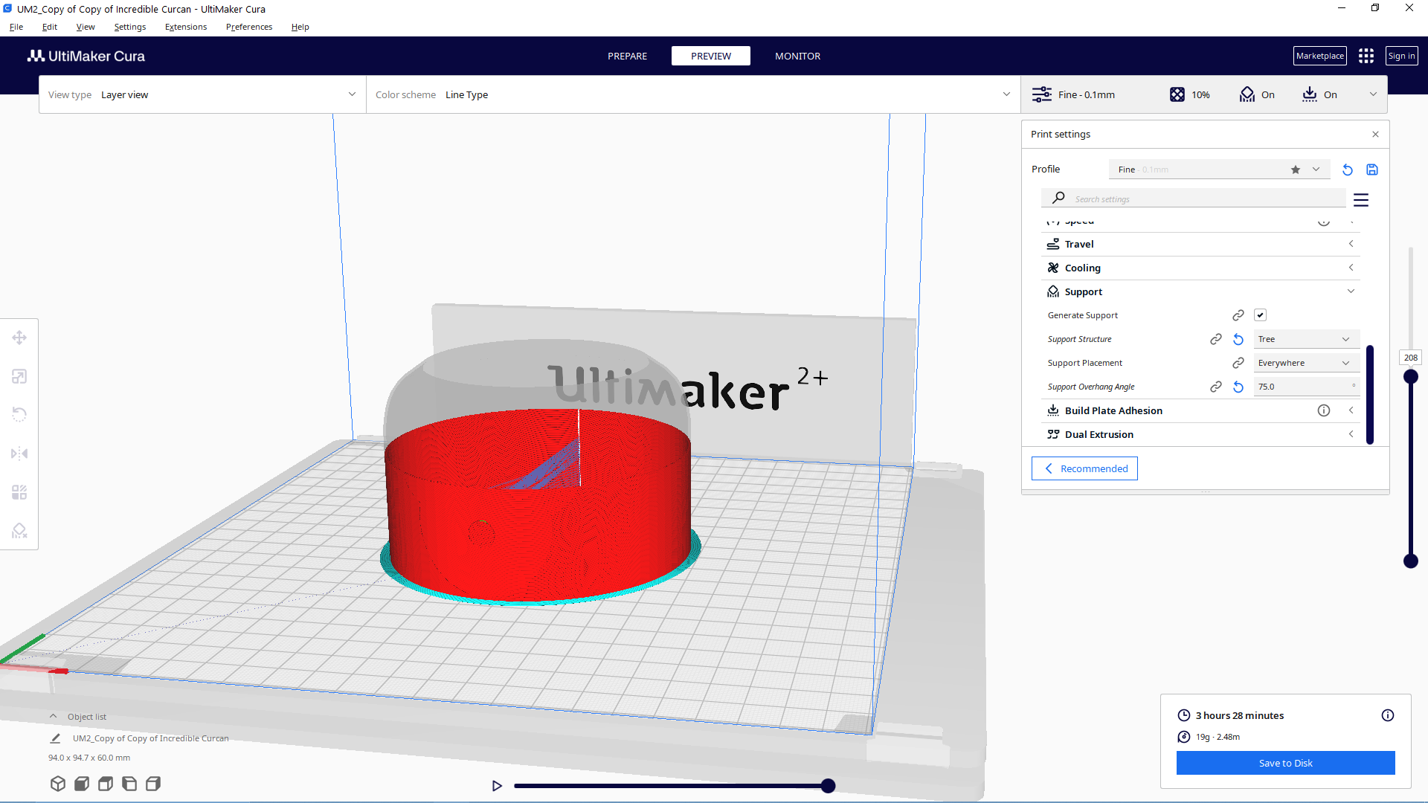This screenshot has height=803, width=1428.
Task: Click Save to Disk button
Action: coord(1286,763)
